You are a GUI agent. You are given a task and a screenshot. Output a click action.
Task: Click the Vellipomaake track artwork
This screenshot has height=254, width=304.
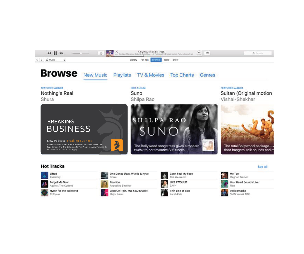(224, 193)
